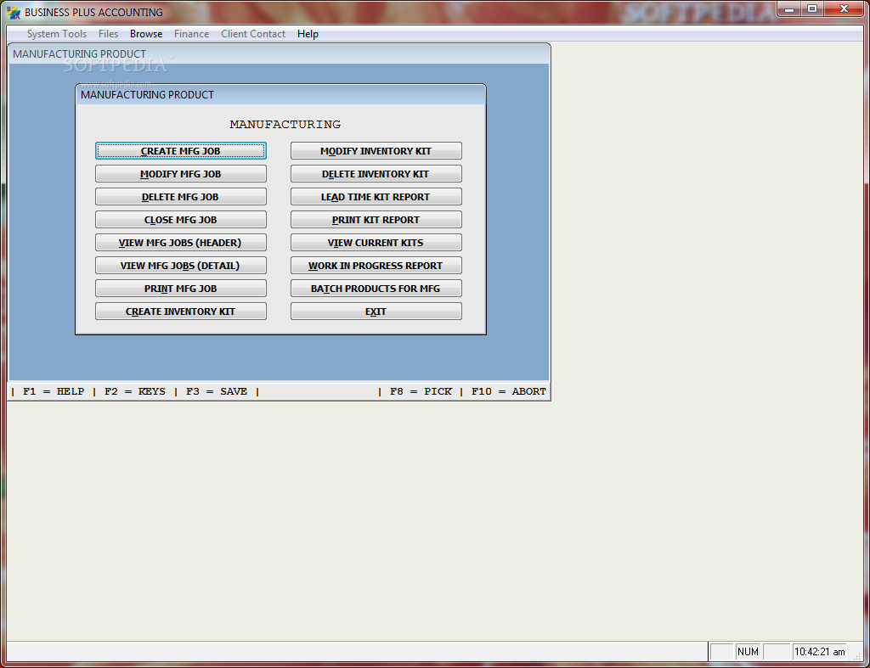The width and height of the screenshot is (870, 668).
Task: Click the outer MANUFACTURING PRODUCT window title
Action: 79,53
